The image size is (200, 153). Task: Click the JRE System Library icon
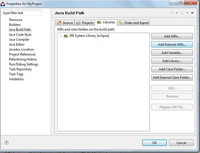[x=66, y=36]
